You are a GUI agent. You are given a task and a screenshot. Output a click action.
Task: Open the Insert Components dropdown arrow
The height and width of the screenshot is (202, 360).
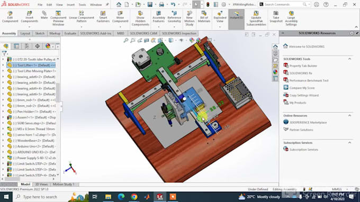tap(29, 27)
